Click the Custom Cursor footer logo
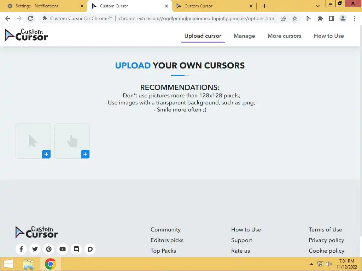 pyautogui.click(x=36, y=232)
